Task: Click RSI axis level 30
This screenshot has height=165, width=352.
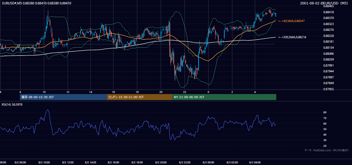Action: point(325,140)
